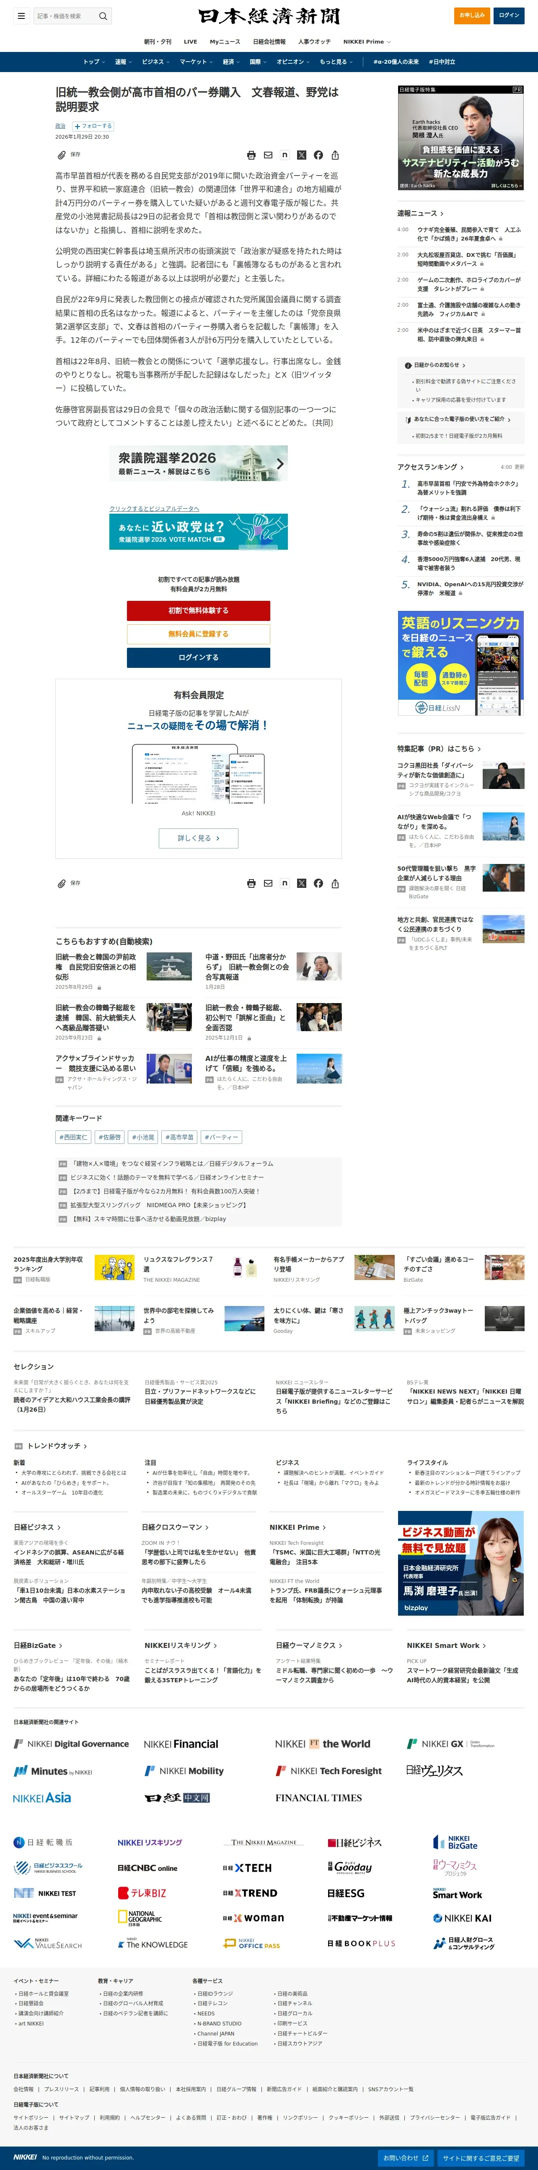Screen dimensions: 538x2170
Task: Open LIVE in header menu
Action: click(190, 41)
